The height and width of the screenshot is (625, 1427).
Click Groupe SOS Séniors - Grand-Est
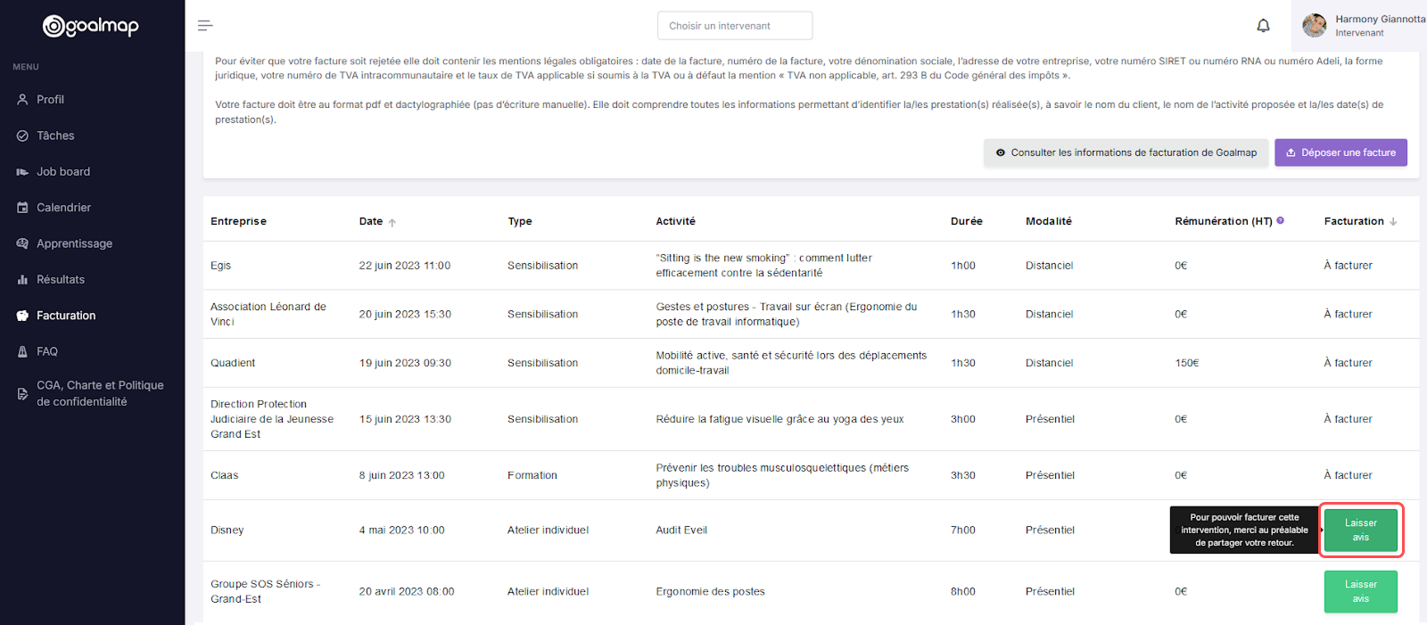[266, 591]
